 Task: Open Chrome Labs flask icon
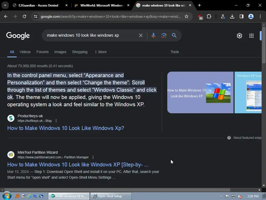(223, 16)
